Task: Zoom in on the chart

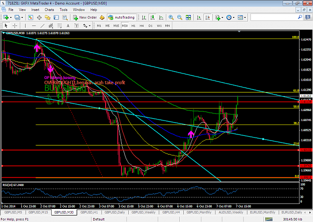Action: (x=171, y=17)
